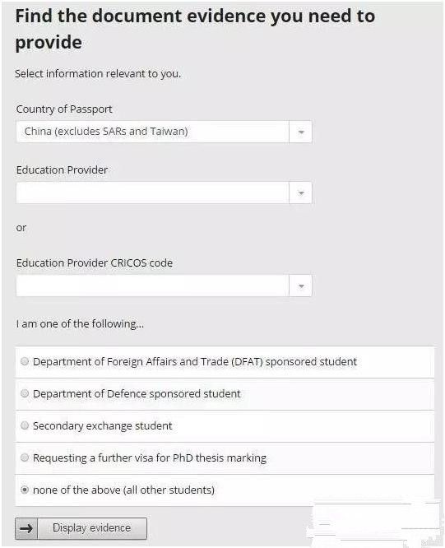
Task: Click the Country of Passport label
Action: (x=64, y=109)
